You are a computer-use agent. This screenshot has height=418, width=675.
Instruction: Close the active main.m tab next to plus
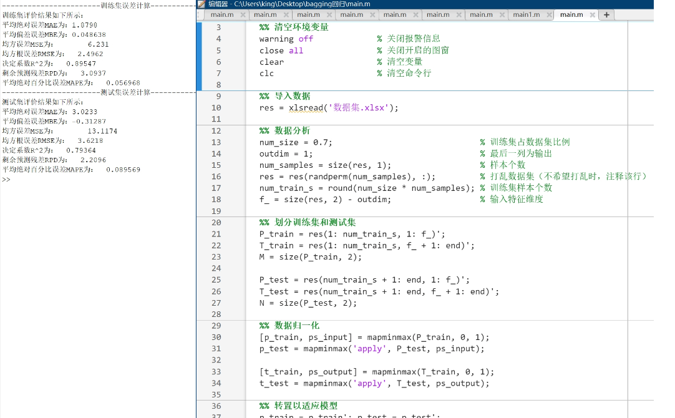pyautogui.click(x=593, y=14)
